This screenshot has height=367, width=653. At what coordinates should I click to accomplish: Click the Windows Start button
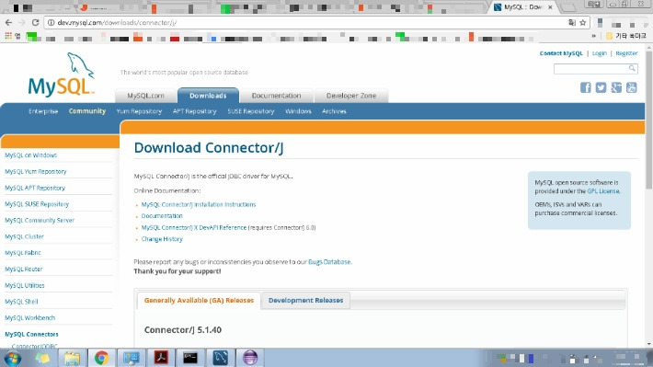click(x=12, y=358)
